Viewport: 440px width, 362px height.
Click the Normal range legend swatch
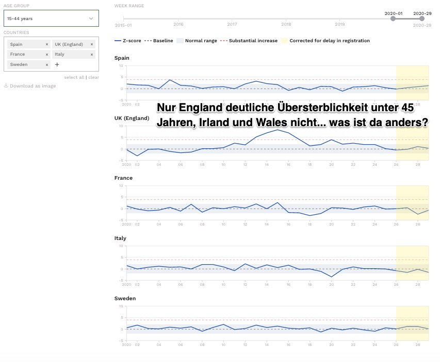click(180, 41)
